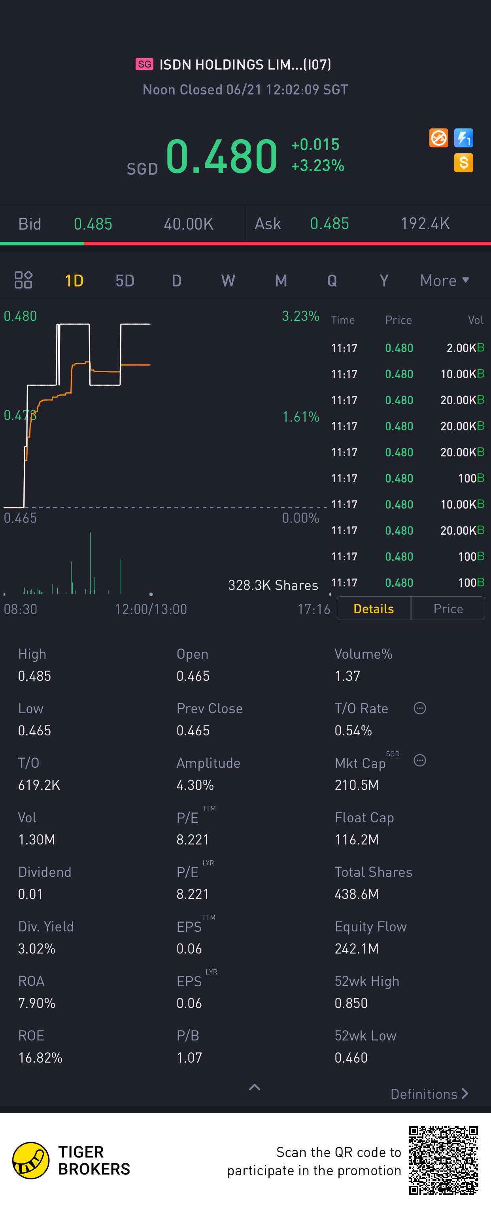Open the chart layout grid icon
This screenshot has width=491, height=1208.
23,280
